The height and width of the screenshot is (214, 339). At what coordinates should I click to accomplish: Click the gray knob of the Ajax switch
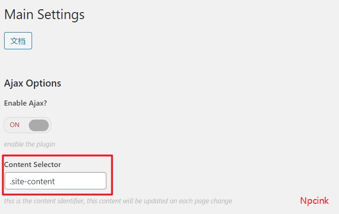[39, 125]
